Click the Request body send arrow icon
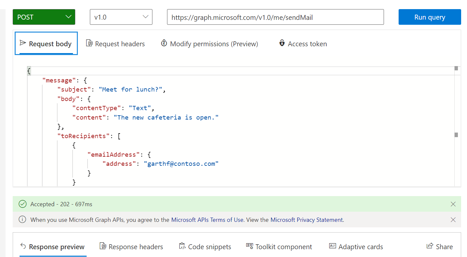467x257 pixels. click(23, 43)
